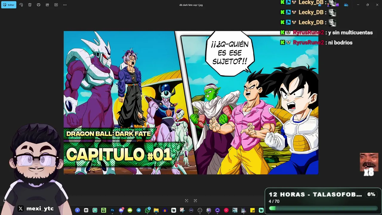Open WhatsApp from the taskbar

147,210
